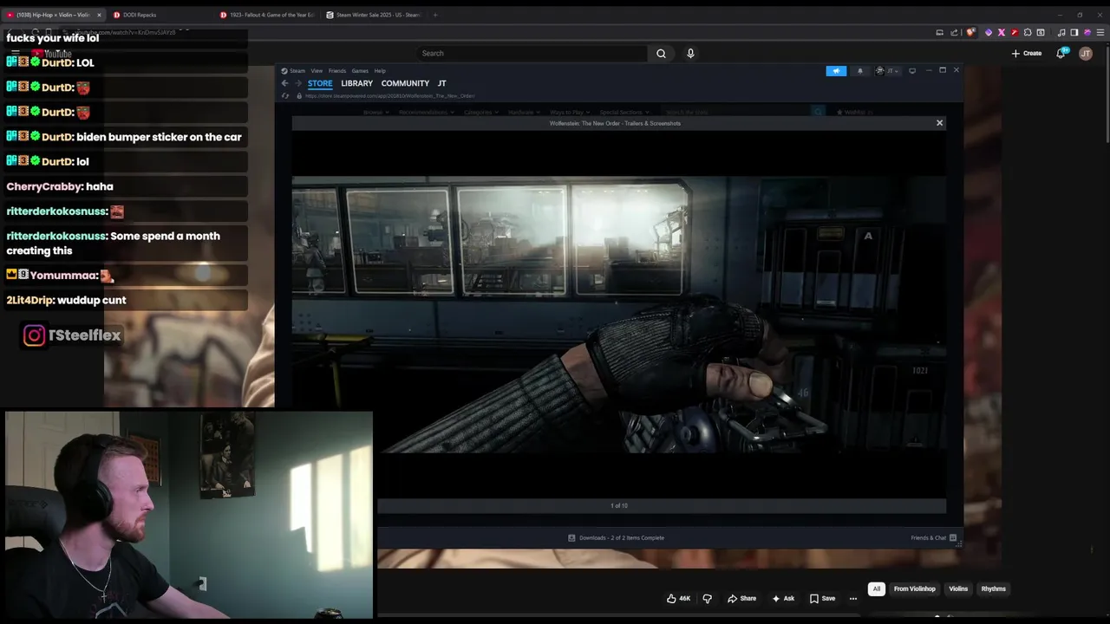Screen dimensions: 1110x624
Task: Click the red extension icon in toolbar
Action: coord(1015,33)
